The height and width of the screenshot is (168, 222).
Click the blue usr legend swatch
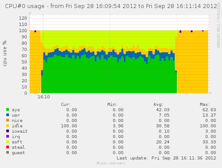tap(8, 115)
